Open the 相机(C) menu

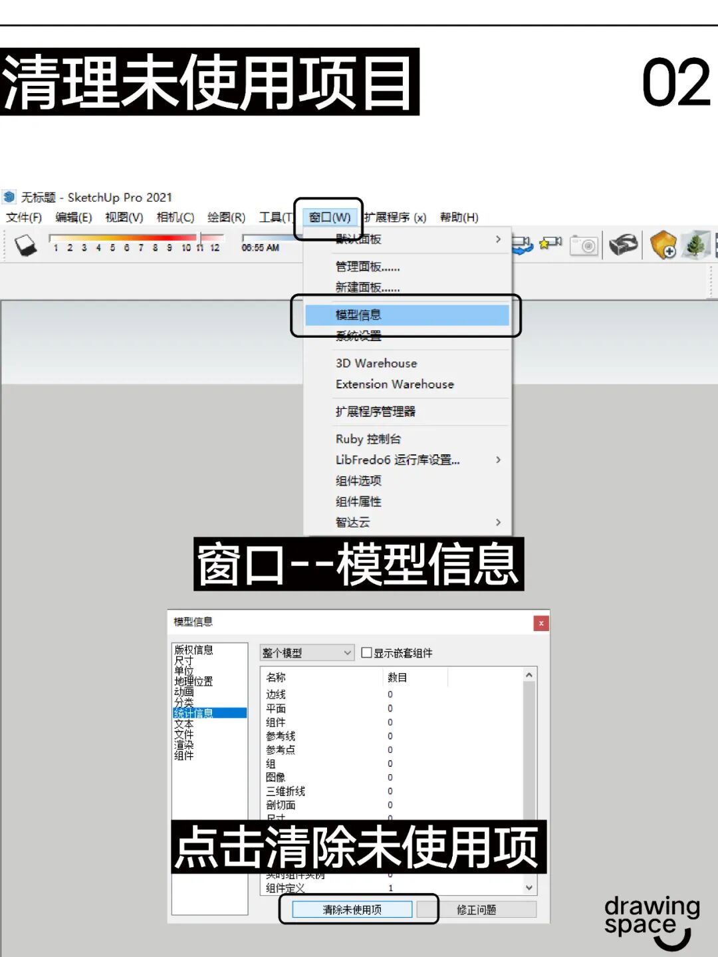176,217
